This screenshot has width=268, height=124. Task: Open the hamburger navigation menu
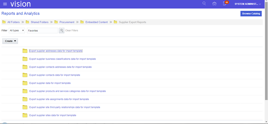[x=5, y=4]
